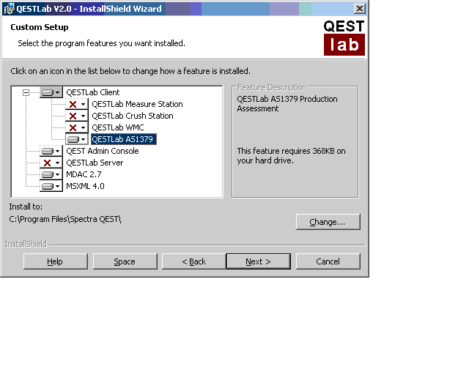Check disk usage with Space button
The width and height of the screenshot is (469, 375).
[x=125, y=261]
